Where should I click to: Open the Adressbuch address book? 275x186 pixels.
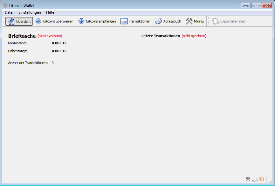pyautogui.click(x=168, y=21)
